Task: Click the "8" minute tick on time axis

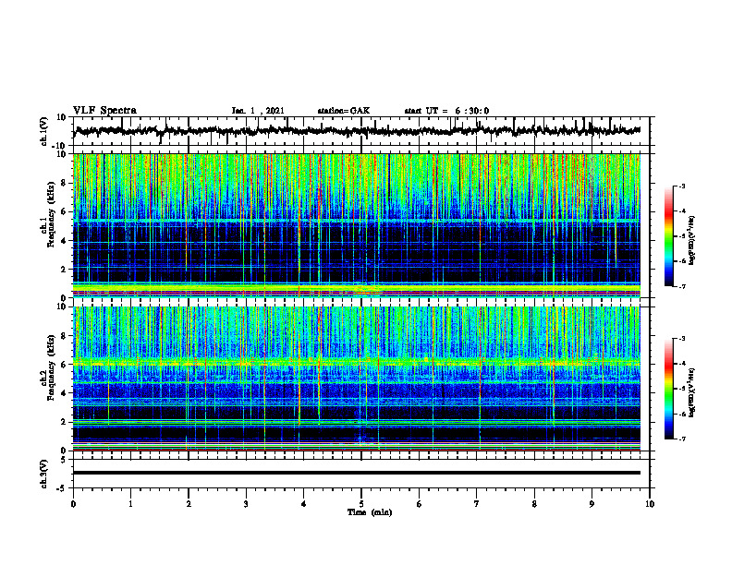Action: [534, 504]
